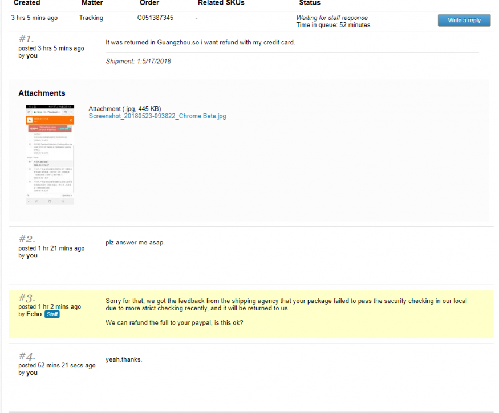Click the Tracking matter value

pyautogui.click(x=91, y=18)
